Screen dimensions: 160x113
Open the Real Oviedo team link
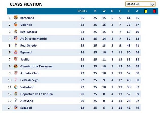(x=28, y=46)
